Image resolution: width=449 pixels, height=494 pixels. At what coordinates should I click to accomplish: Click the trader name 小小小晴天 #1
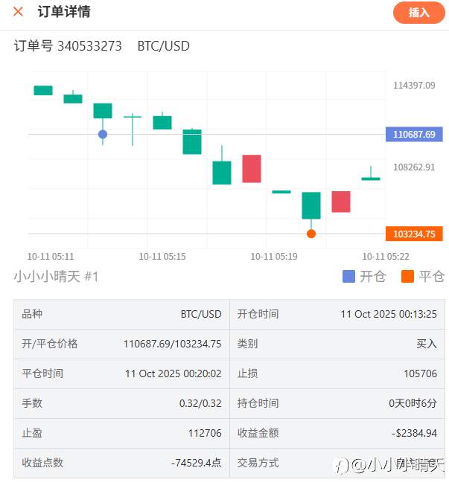(x=56, y=277)
